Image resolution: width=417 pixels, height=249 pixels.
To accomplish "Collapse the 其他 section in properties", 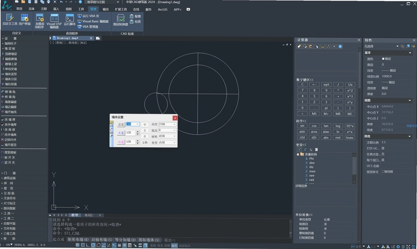I will 410,136.
